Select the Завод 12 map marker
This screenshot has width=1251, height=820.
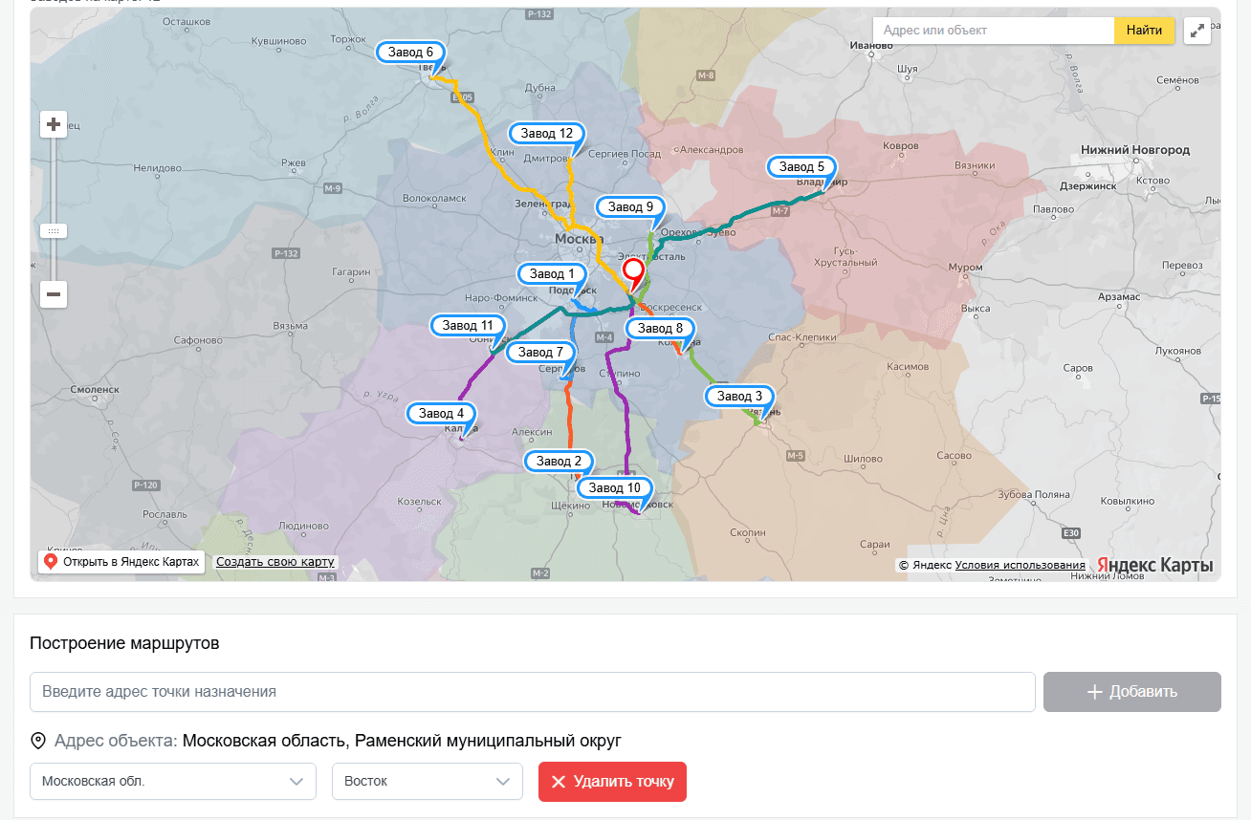(x=546, y=134)
